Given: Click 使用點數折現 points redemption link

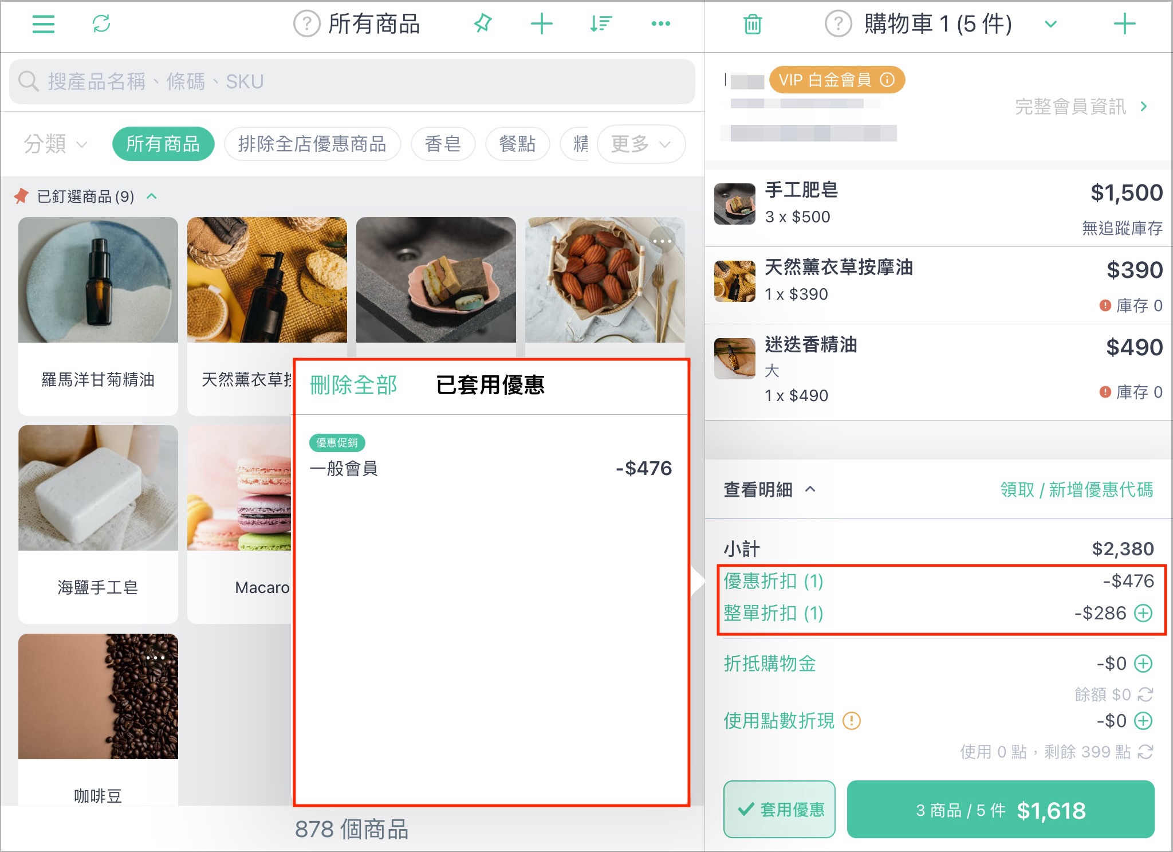Looking at the screenshot, I should [x=779, y=721].
